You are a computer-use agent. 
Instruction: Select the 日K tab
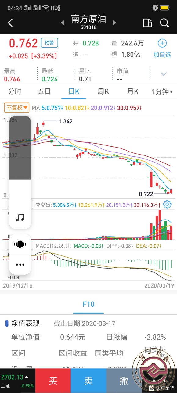pyautogui.click(x=74, y=91)
